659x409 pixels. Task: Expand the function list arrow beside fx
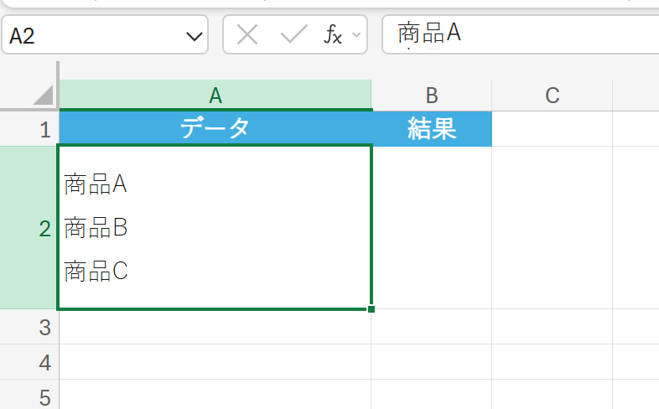coord(356,35)
